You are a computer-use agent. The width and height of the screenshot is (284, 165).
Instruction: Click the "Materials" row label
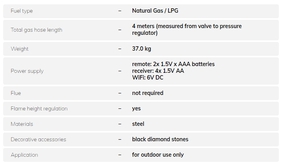tap(22, 124)
